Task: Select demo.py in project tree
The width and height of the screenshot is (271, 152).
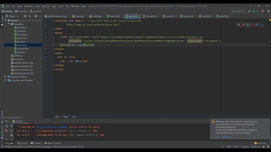Action: (17, 56)
